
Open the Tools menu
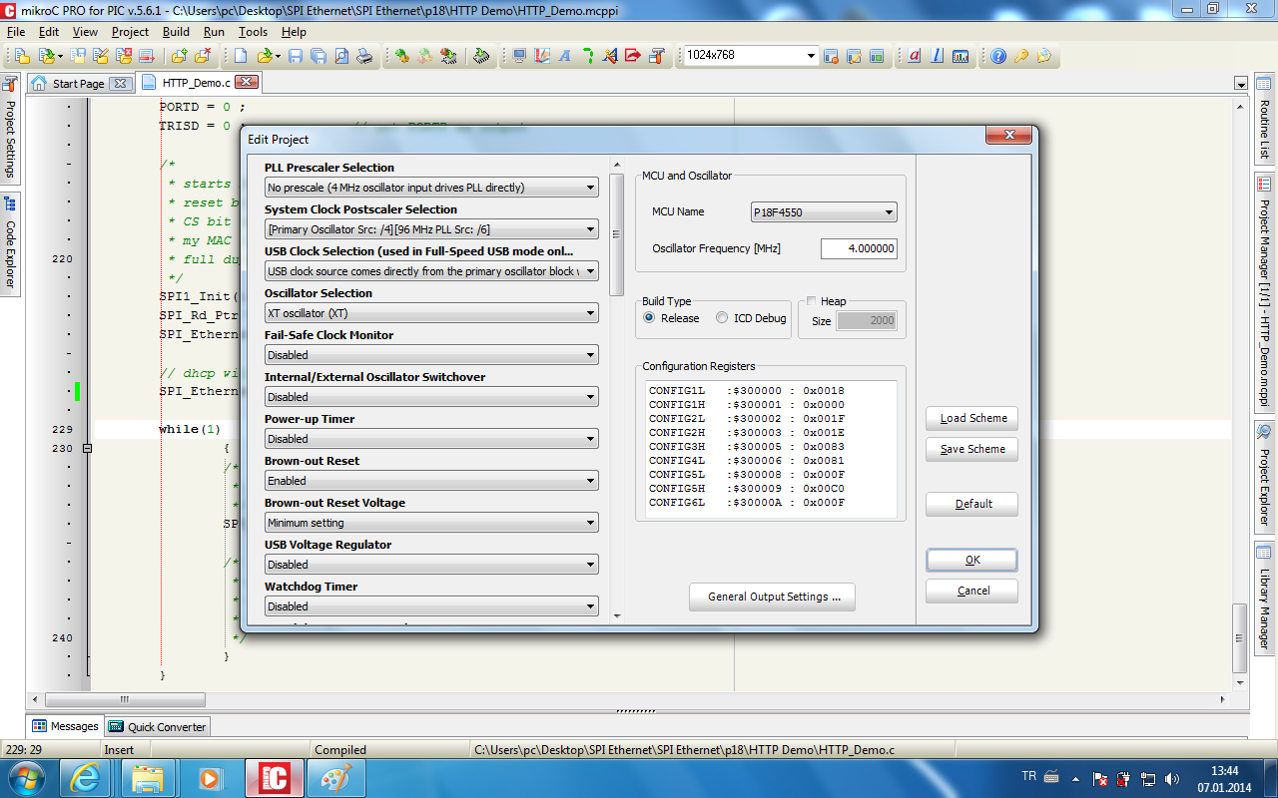coord(253,32)
